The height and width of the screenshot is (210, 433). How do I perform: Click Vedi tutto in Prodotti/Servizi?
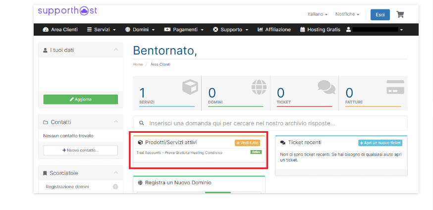pos(247,143)
